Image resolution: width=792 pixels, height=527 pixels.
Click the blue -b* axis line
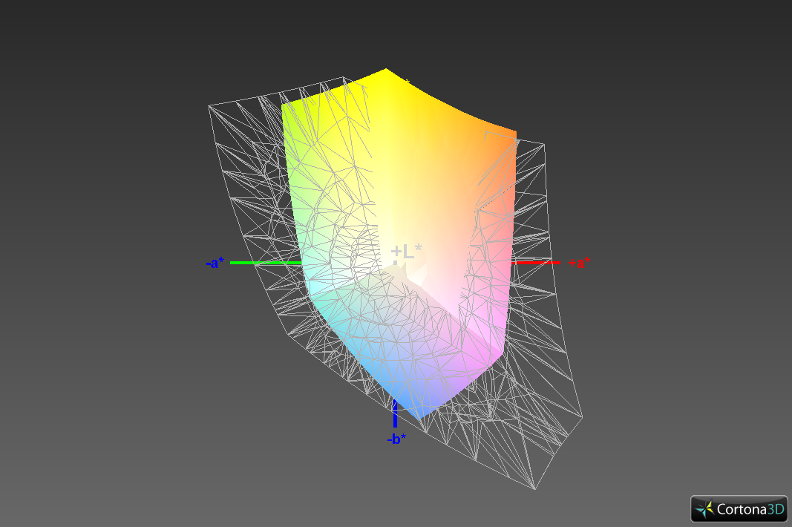(x=395, y=413)
